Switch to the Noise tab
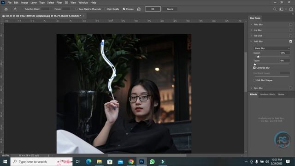 point(281,94)
